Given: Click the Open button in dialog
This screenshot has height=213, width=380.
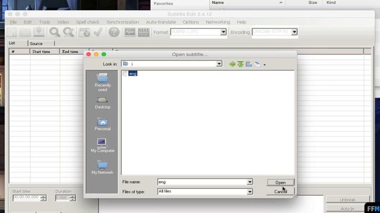Looking at the screenshot, I should point(280,182).
